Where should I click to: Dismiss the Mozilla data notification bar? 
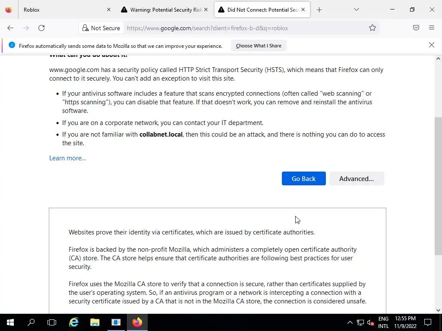[432, 45]
